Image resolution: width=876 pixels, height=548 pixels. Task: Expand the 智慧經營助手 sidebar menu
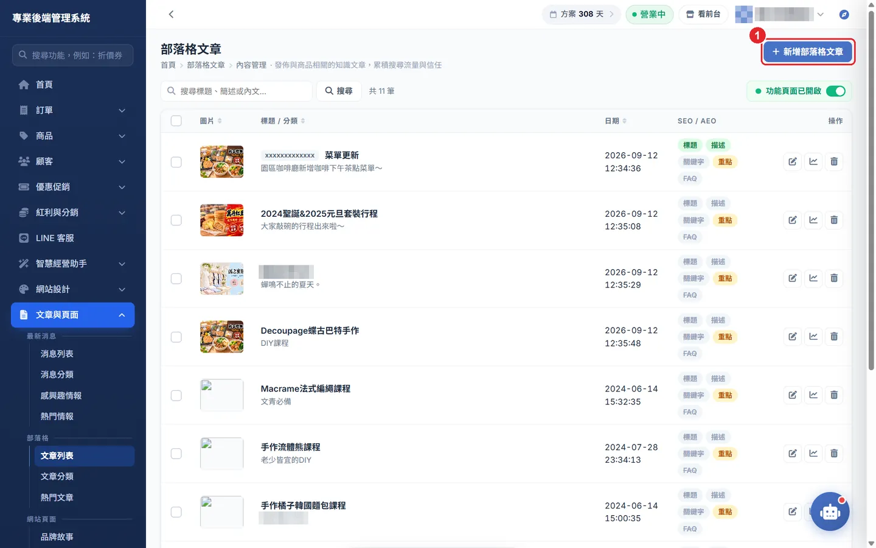pyautogui.click(x=73, y=264)
